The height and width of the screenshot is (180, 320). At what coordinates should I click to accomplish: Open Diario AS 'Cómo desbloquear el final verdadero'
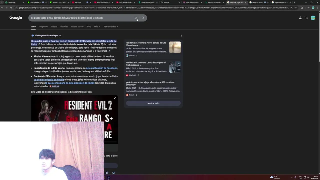pos(146,64)
